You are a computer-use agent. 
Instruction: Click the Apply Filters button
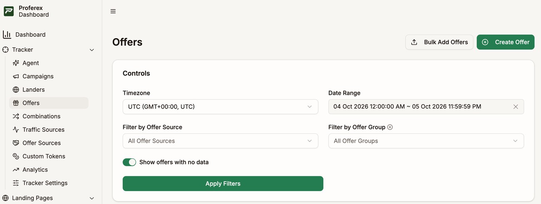coord(223,184)
